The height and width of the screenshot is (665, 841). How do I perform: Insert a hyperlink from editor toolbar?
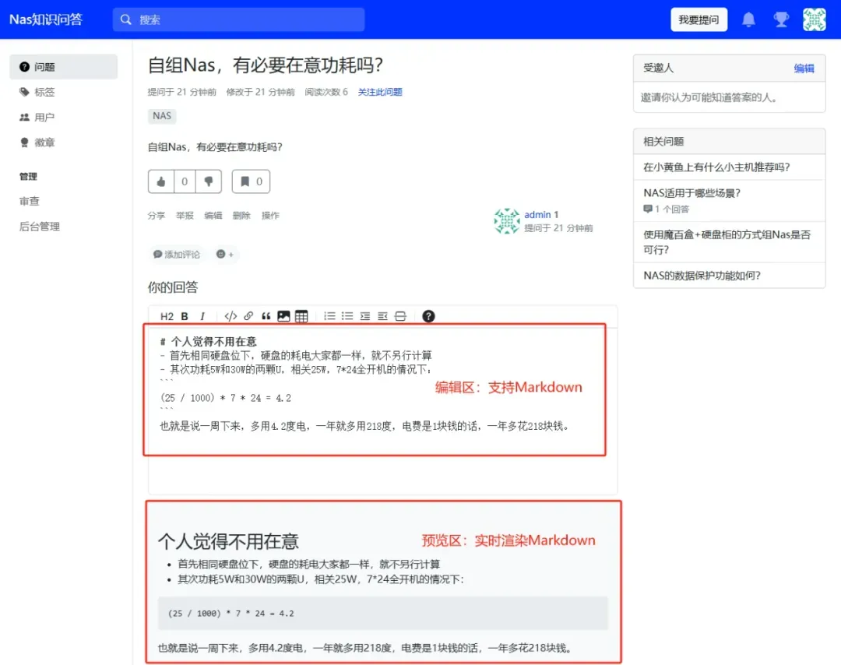tap(248, 316)
